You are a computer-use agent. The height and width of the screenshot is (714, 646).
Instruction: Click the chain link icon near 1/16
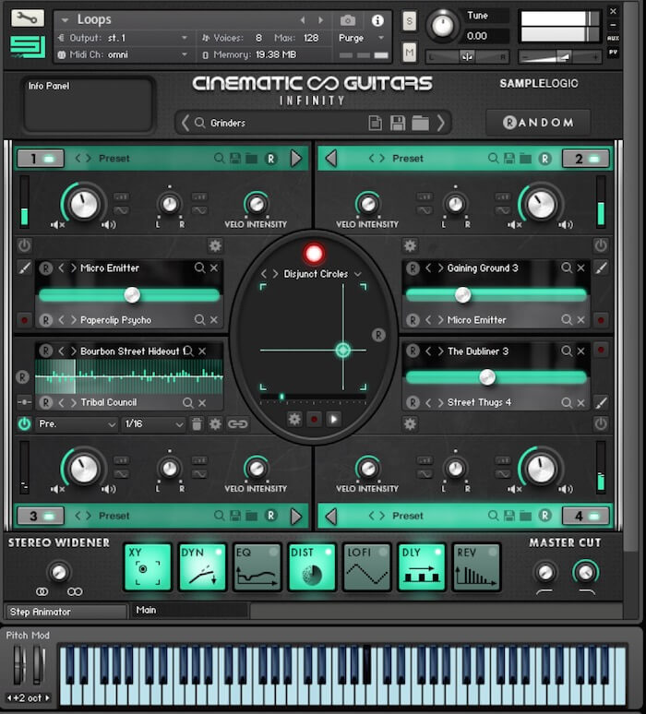tap(238, 424)
